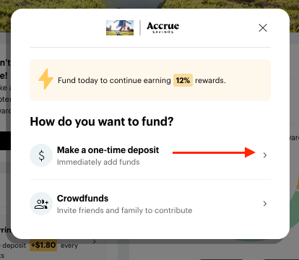Image resolution: width=299 pixels, height=260 pixels.
Task: Click the +$1.80 reward badge
Action: point(43,245)
